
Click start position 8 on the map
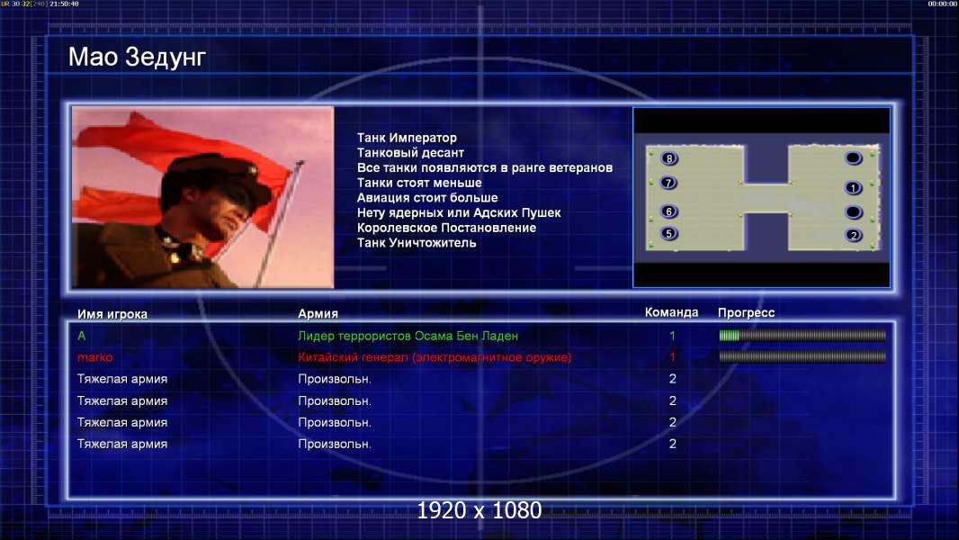click(x=669, y=158)
